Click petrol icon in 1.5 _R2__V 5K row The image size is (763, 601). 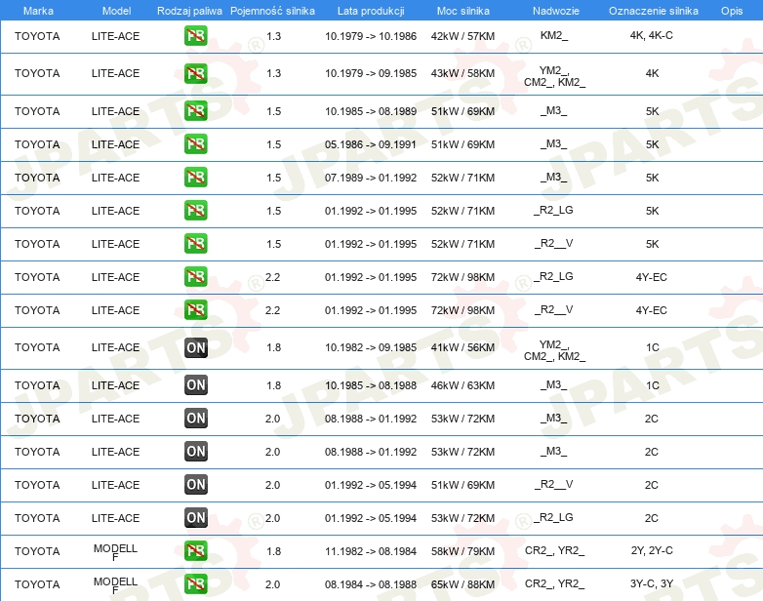tap(195, 243)
